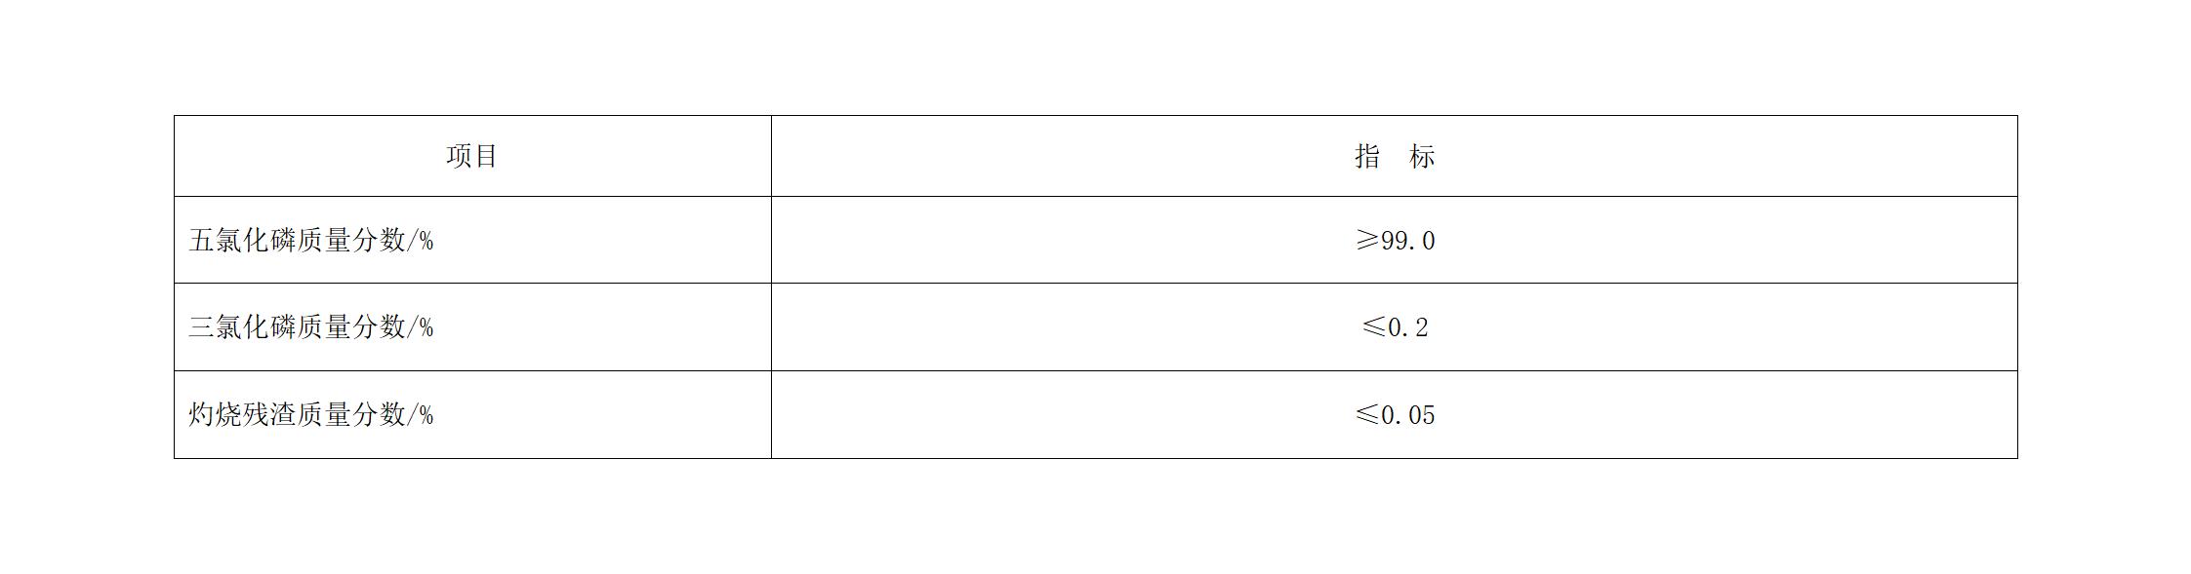The height and width of the screenshot is (574, 2191).
Task: Click the ≤ symbol before 0.2
Action: point(1373,327)
